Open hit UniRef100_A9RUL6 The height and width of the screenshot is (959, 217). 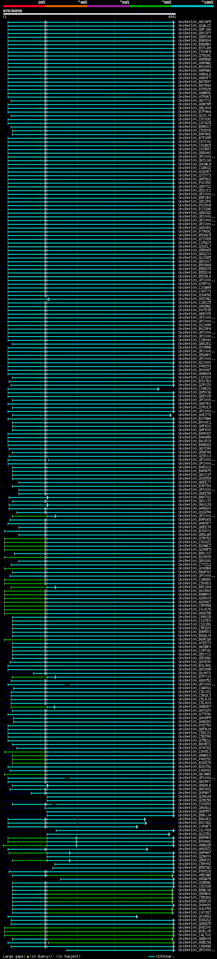coord(195,74)
